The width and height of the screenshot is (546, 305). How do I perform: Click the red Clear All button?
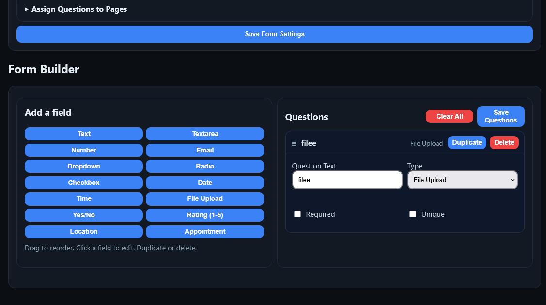[449, 117]
